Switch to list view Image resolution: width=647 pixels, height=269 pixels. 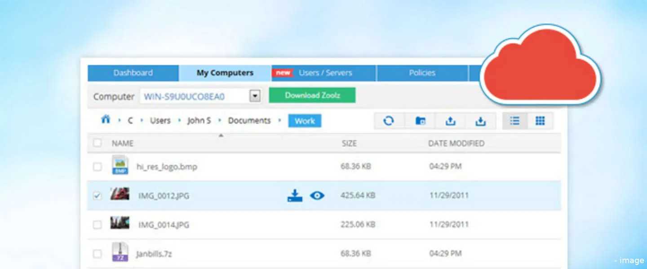pyautogui.click(x=515, y=121)
